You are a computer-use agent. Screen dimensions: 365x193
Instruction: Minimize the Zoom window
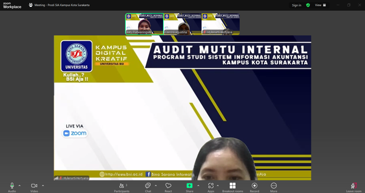click(x=338, y=5)
